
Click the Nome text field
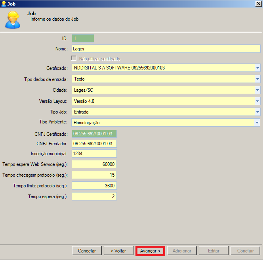(166, 49)
